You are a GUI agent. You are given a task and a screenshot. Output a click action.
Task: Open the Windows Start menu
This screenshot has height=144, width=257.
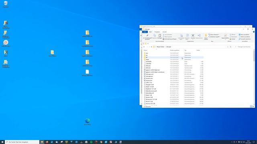pyautogui.click(x=2, y=142)
